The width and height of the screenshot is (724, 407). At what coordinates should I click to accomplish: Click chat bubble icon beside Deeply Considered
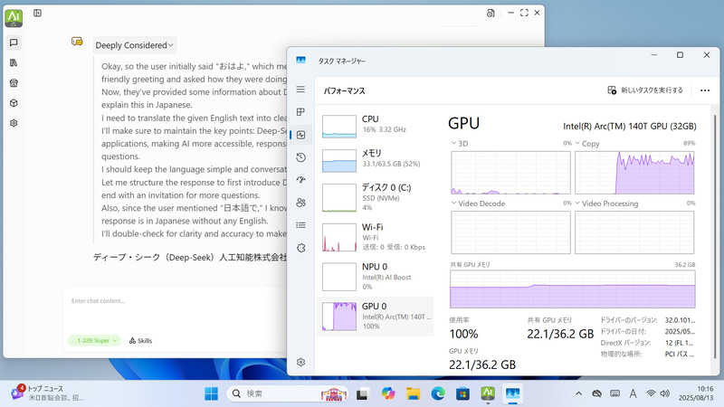[77, 42]
